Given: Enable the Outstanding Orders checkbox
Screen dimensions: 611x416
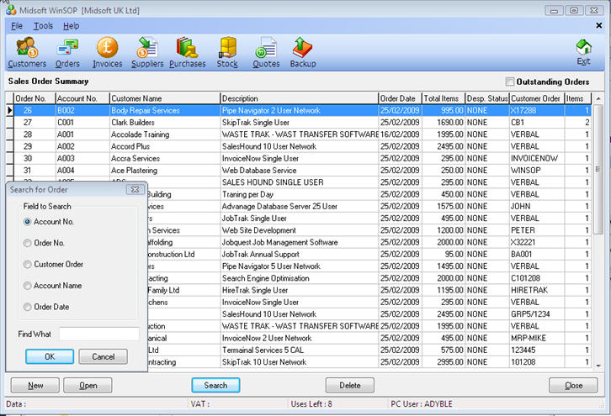Looking at the screenshot, I should tap(509, 82).
